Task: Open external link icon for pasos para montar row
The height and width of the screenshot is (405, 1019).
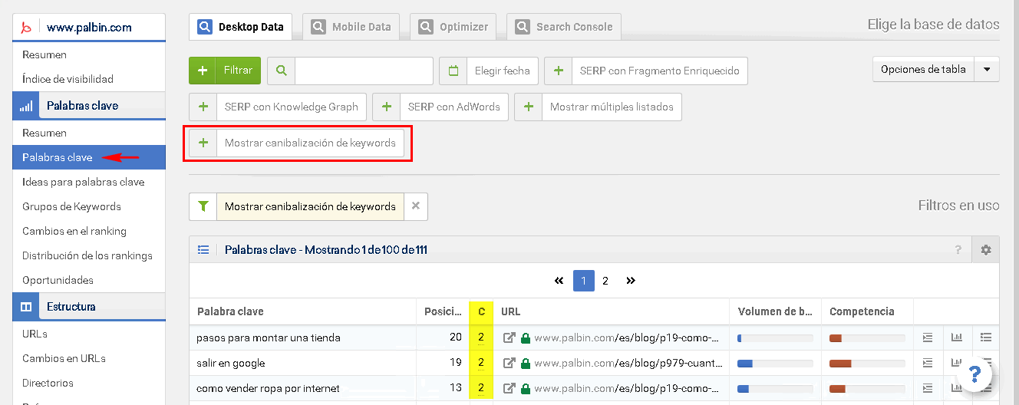Action: click(x=509, y=337)
